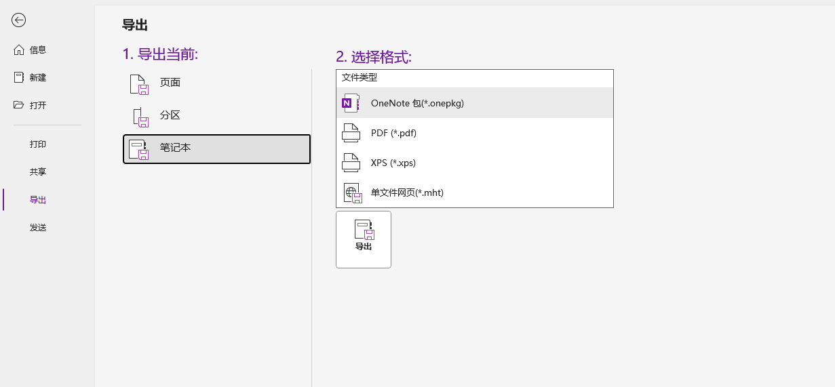Image resolution: width=835 pixels, height=387 pixels.
Task: Click the 打开 folder icon
Action: (x=19, y=105)
